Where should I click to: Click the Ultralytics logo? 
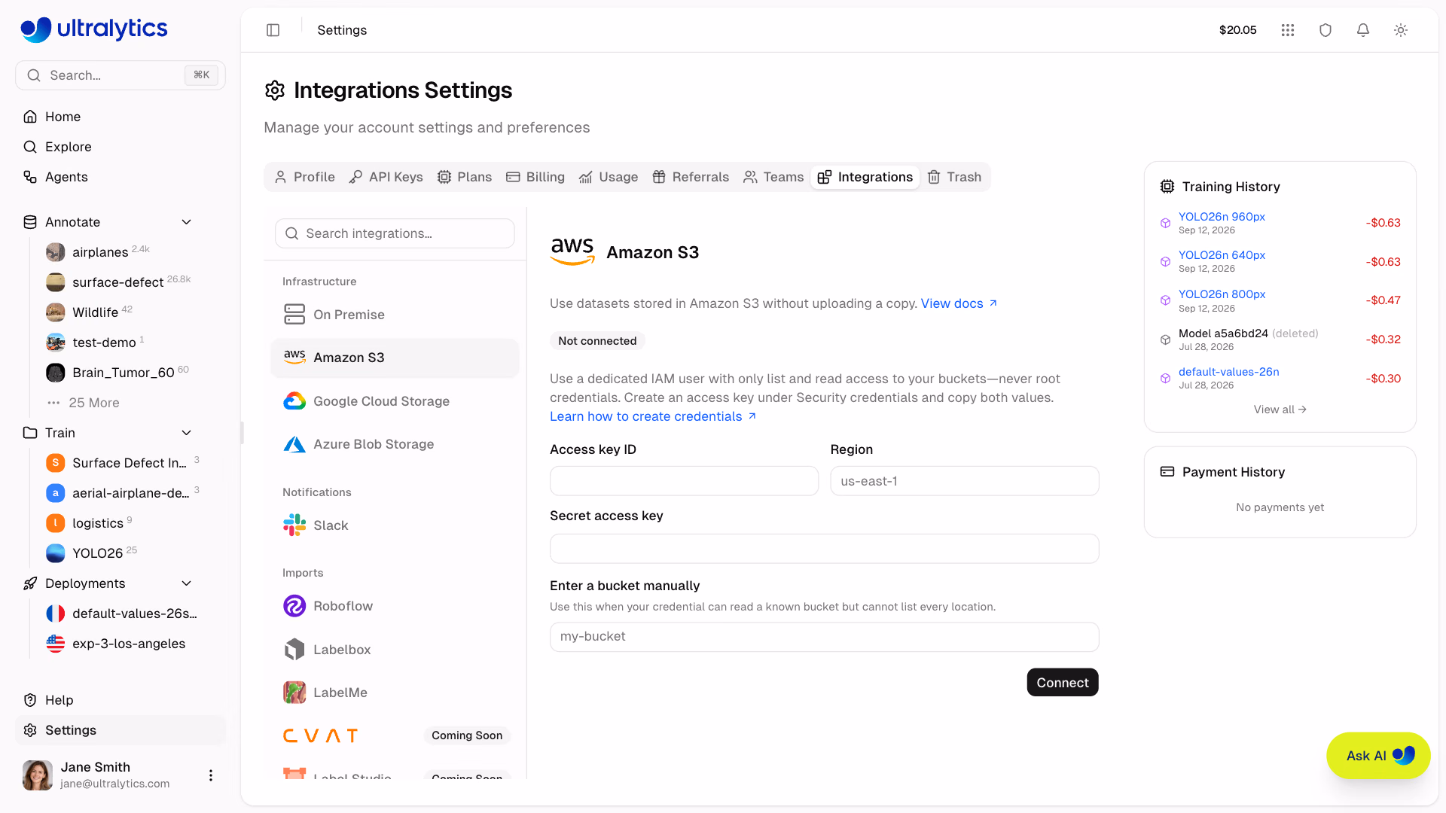[94, 29]
